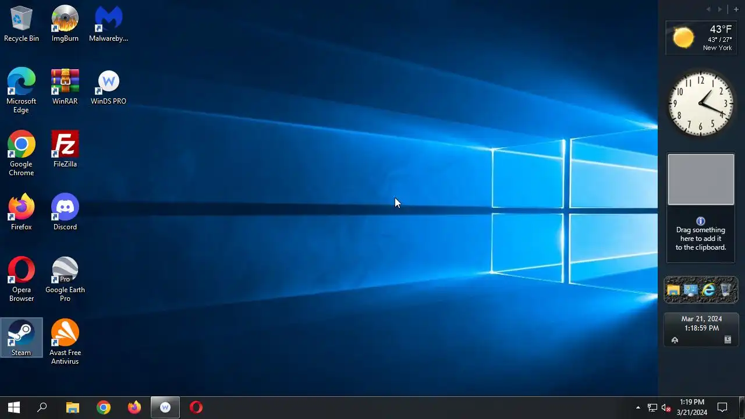The width and height of the screenshot is (745, 419).
Task: Open taskbar clock showing 1:19 PM
Action: coord(692,407)
